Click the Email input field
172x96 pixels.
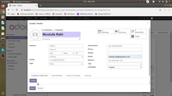coord(125,57)
